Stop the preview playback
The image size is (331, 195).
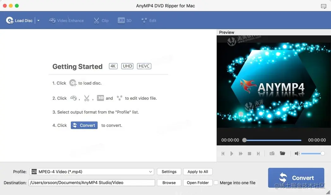click(249, 153)
